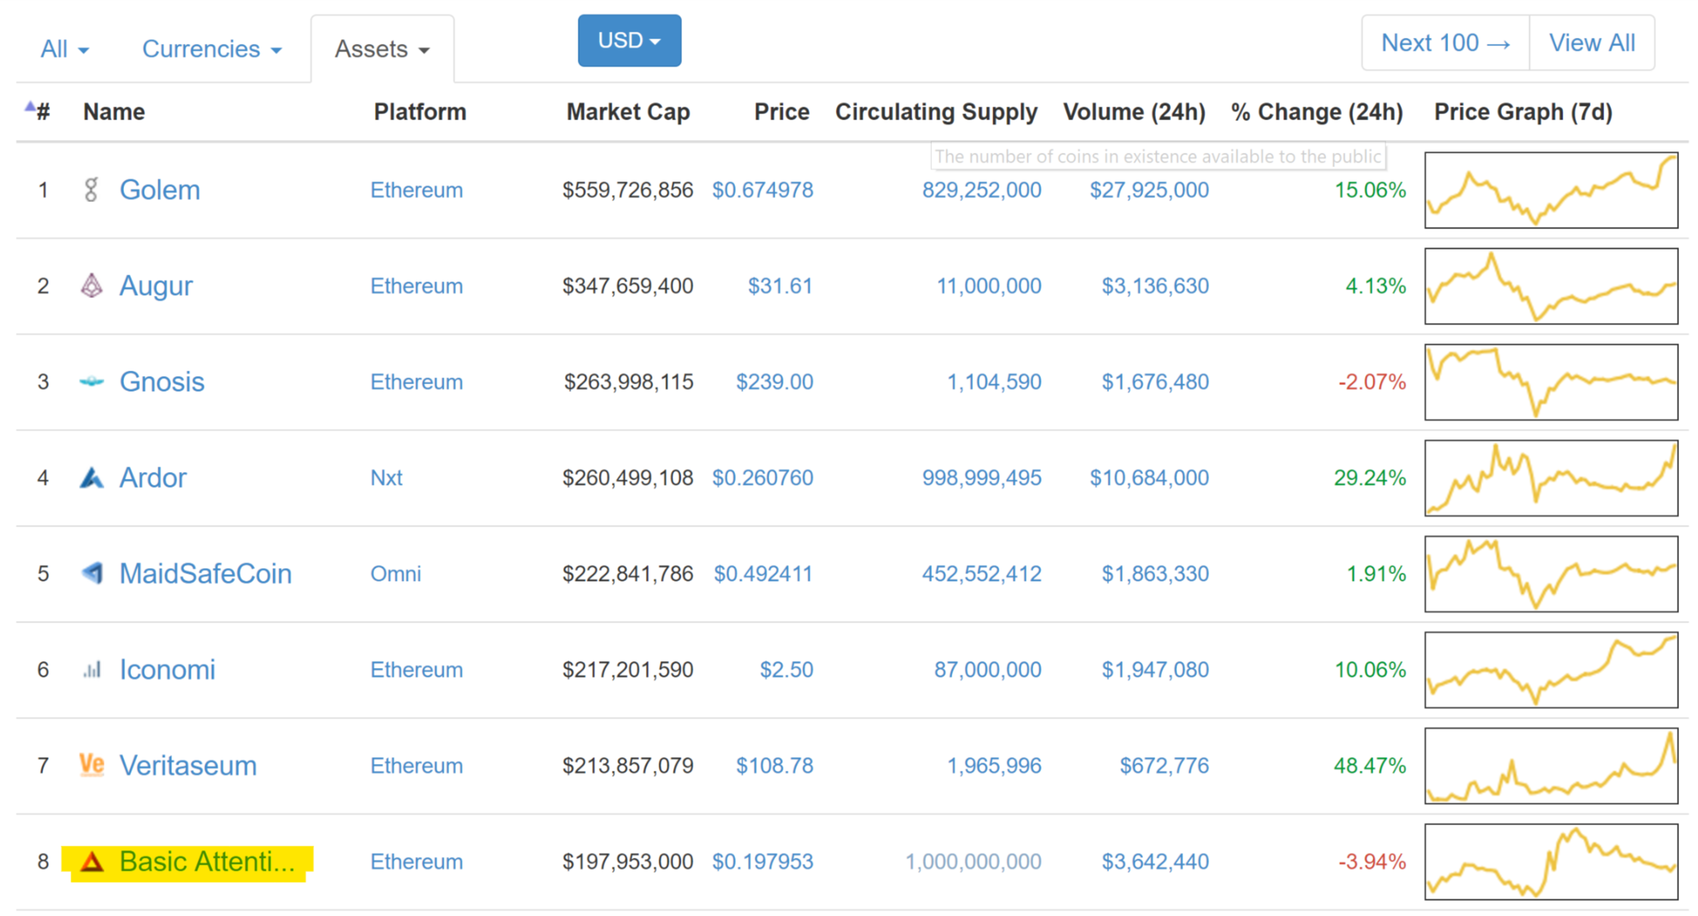Click the Iconomi bar-chart logo icon
Viewport: 1698px width, 916px height.
[x=92, y=670]
